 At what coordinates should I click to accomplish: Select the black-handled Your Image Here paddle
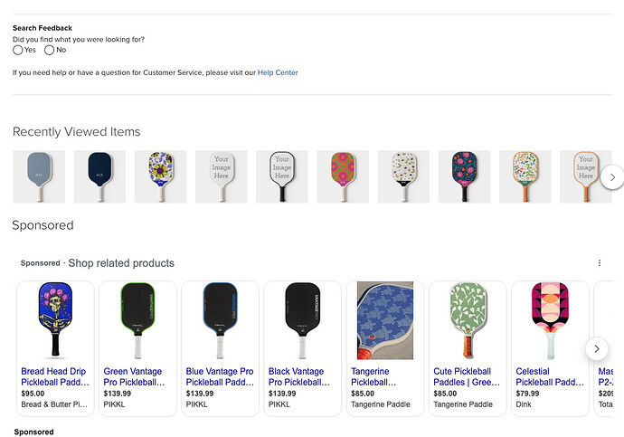[282, 176]
